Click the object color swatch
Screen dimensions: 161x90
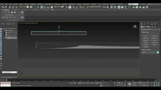click(x=158, y=52)
